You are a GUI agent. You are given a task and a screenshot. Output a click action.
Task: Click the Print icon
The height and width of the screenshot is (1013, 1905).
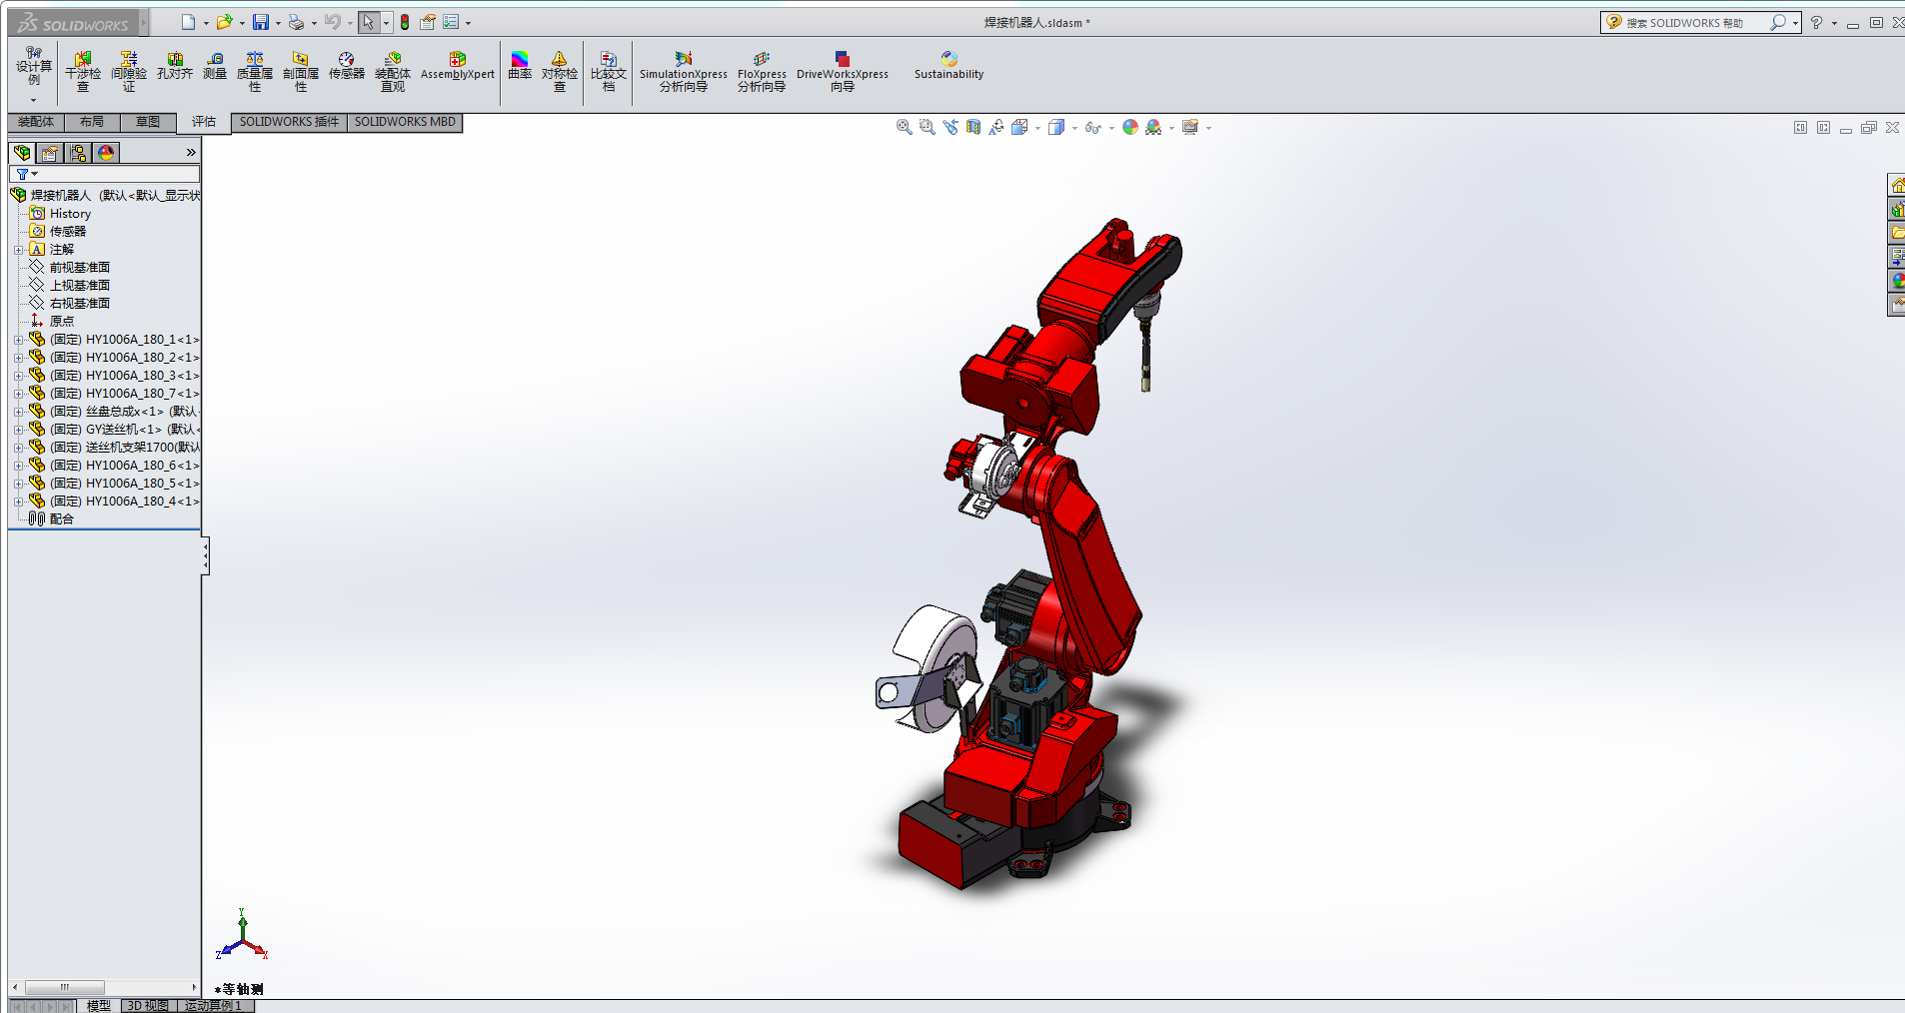[x=296, y=22]
